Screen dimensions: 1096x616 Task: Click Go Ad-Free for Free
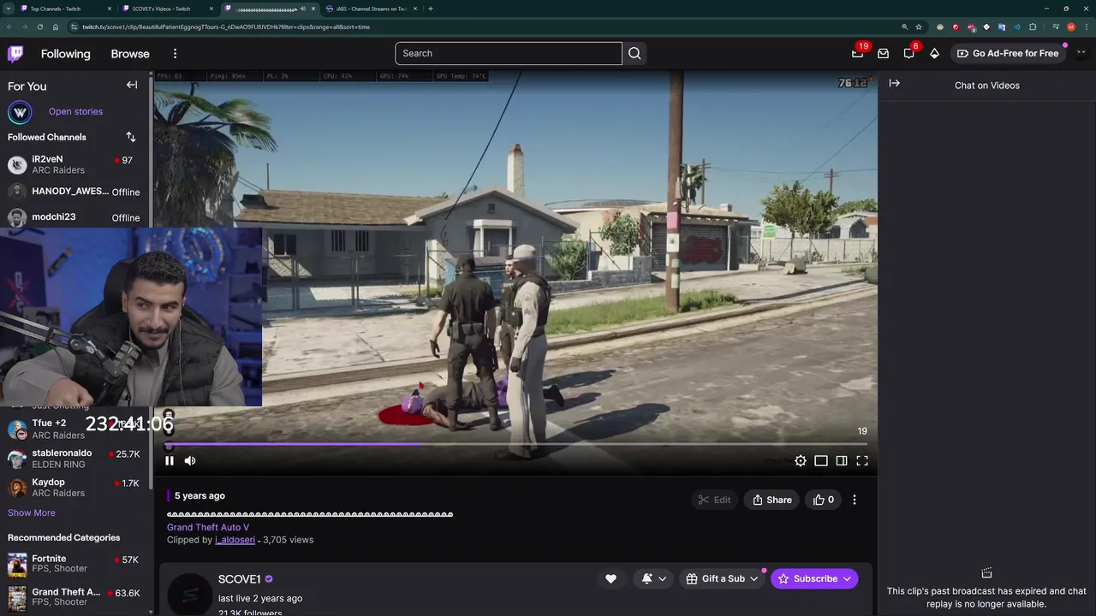click(x=1007, y=53)
